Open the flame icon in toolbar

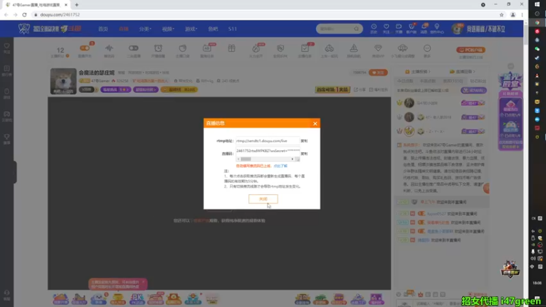point(256,48)
